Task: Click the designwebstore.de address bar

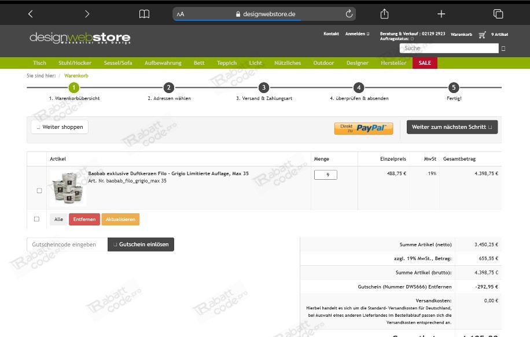Action: coord(264,14)
